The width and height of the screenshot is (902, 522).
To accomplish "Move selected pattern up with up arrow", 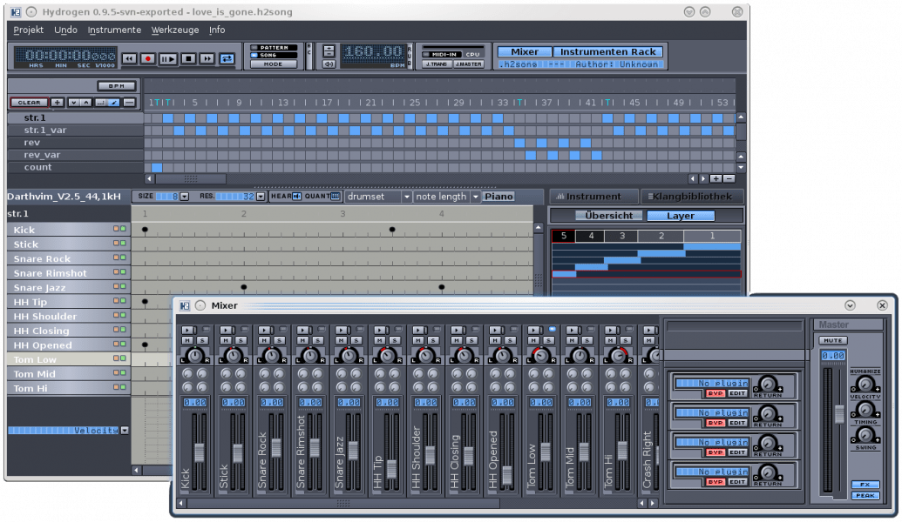I will click(x=85, y=102).
